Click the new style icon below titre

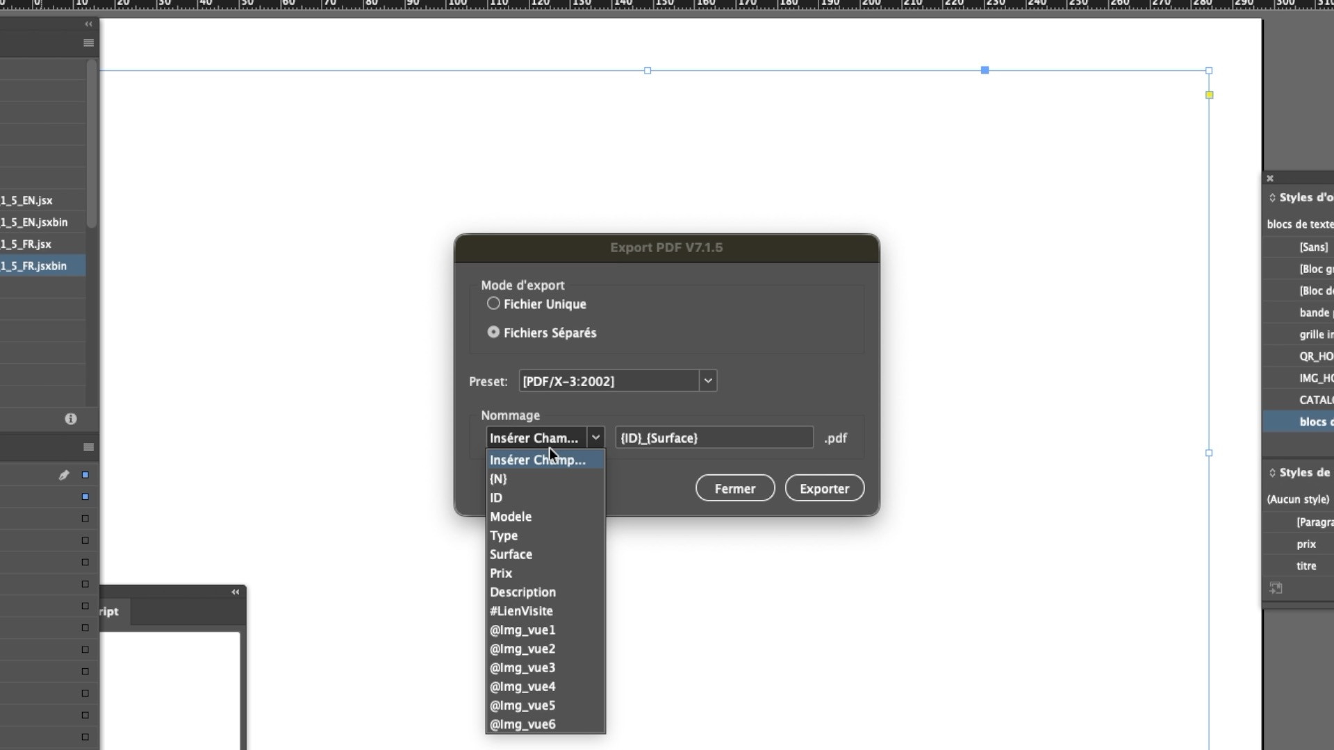pyautogui.click(x=1276, y=588)
